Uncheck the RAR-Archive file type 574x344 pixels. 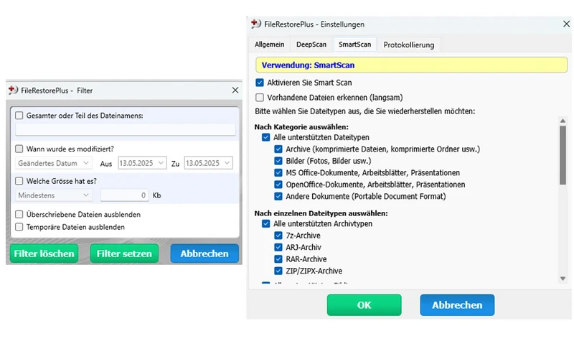278,259
